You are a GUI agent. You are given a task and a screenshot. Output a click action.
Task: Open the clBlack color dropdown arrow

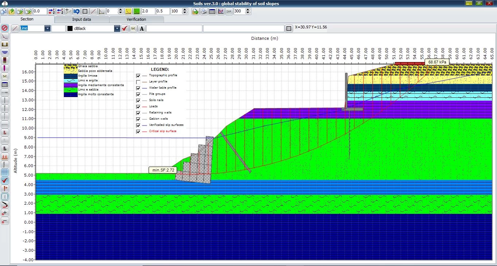tap(117, 28)
